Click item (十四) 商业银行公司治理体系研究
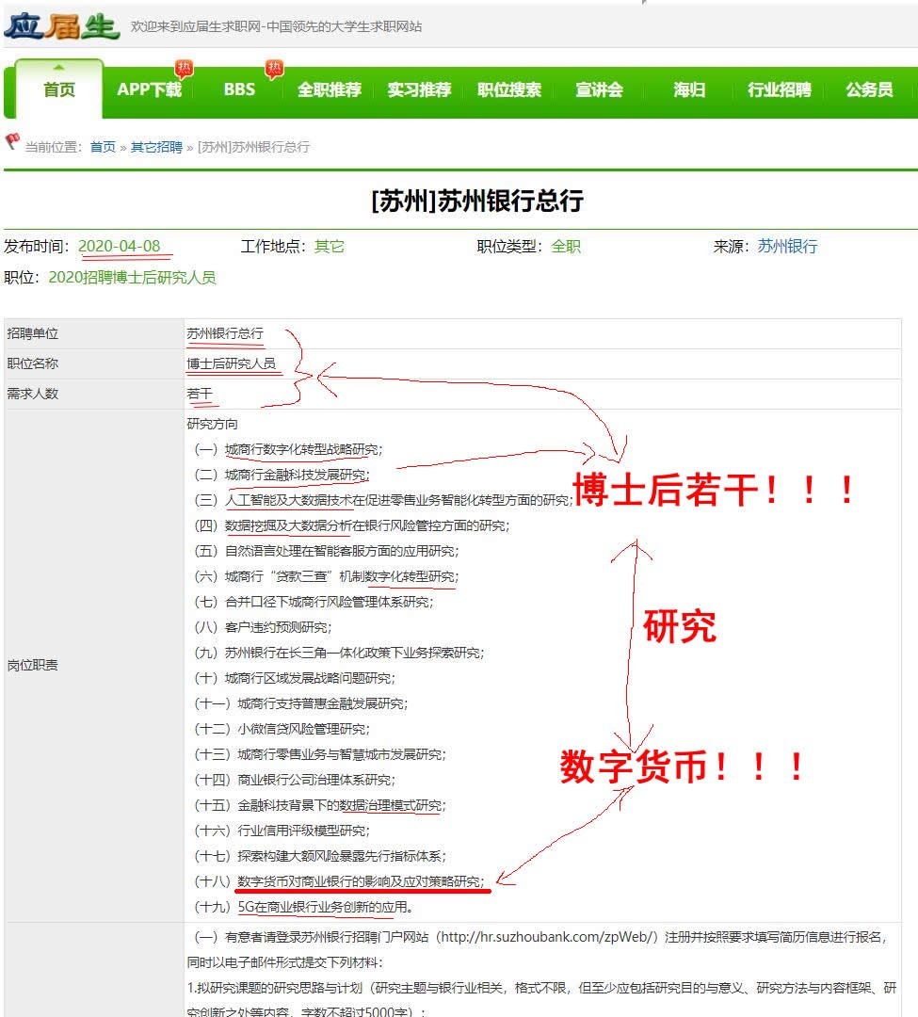Screen dimensions: 918x1017 (x=295, y=780)
